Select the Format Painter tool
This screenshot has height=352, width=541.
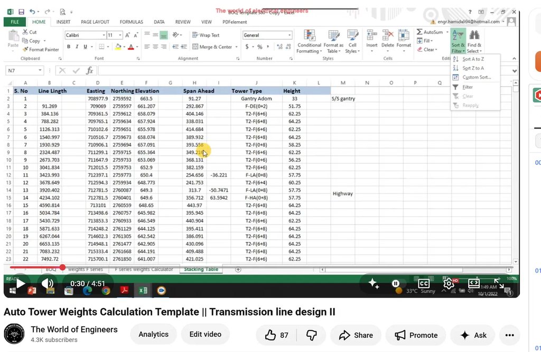[x=41, y=49]
